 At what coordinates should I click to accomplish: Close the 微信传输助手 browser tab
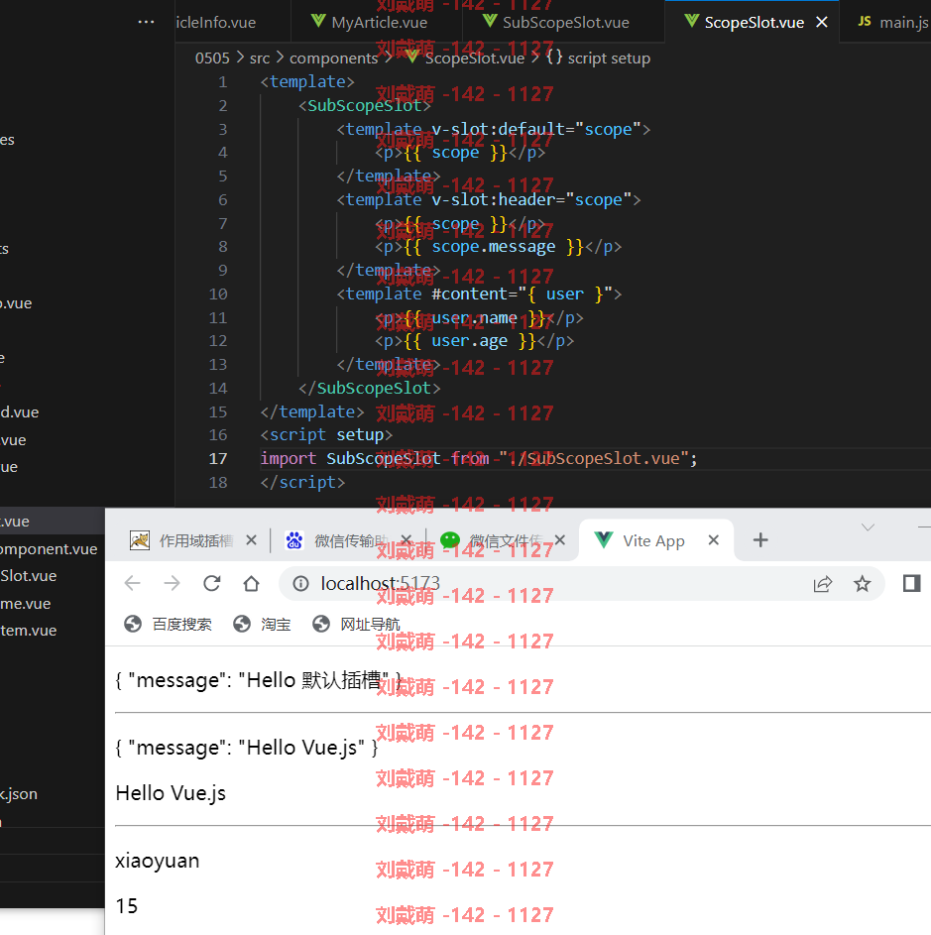(407, 540)
